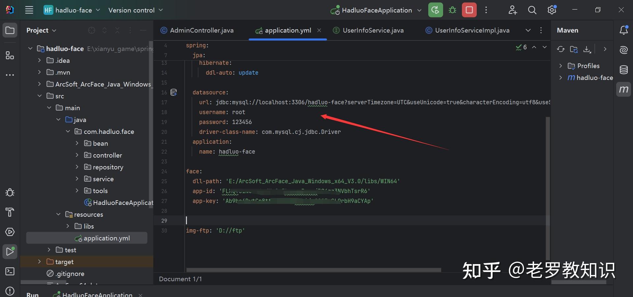Reload all Maven projects

[561, 49]
